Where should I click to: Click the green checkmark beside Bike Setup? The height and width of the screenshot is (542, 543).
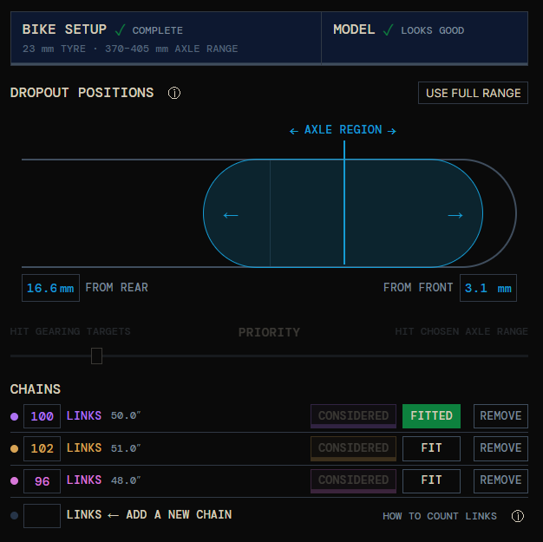coord(120,30)
